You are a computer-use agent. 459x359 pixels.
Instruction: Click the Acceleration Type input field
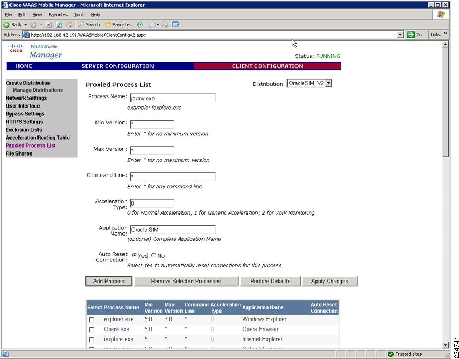151,203
